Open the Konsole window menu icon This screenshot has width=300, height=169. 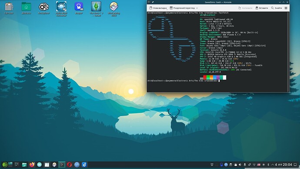pos(149,2)
